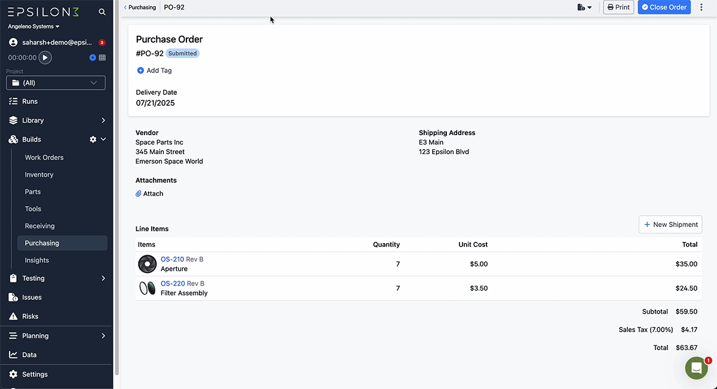Open Builds settings gear icon
Viewport: 717px width, 389px height.
coord(93,139)
